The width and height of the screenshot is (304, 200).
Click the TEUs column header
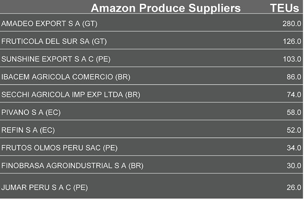coord(285,8)
